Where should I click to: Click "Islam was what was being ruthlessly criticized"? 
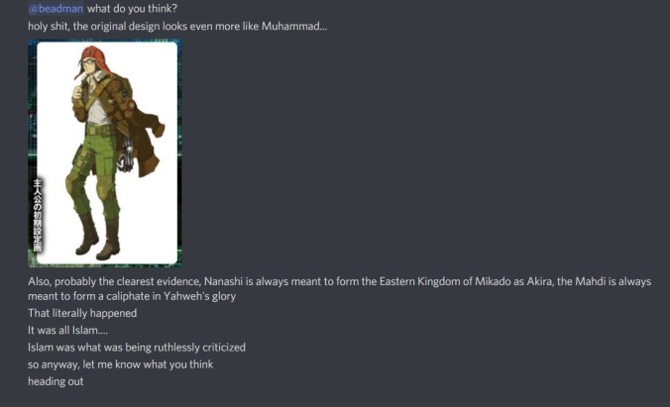tap(137, 348)
